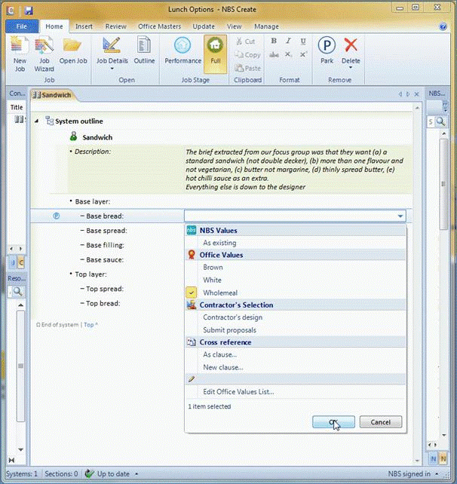
Task: Apply superscript formatting
Action: 303,54
